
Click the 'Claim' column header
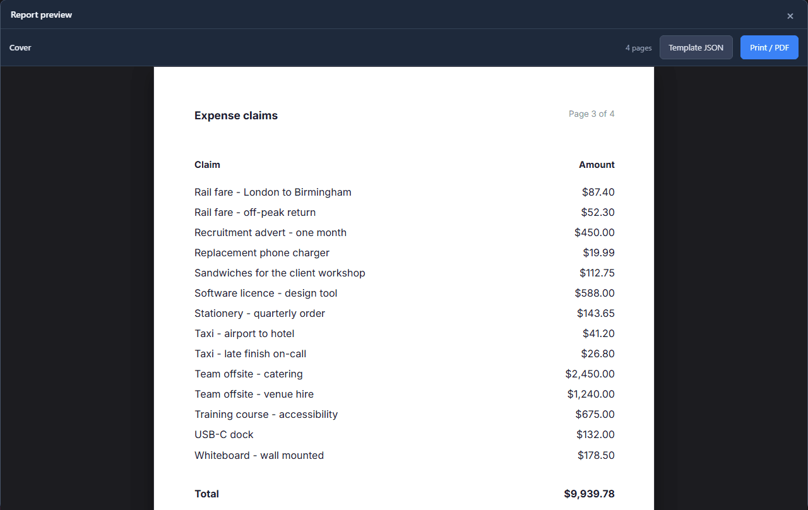point(207,165)
